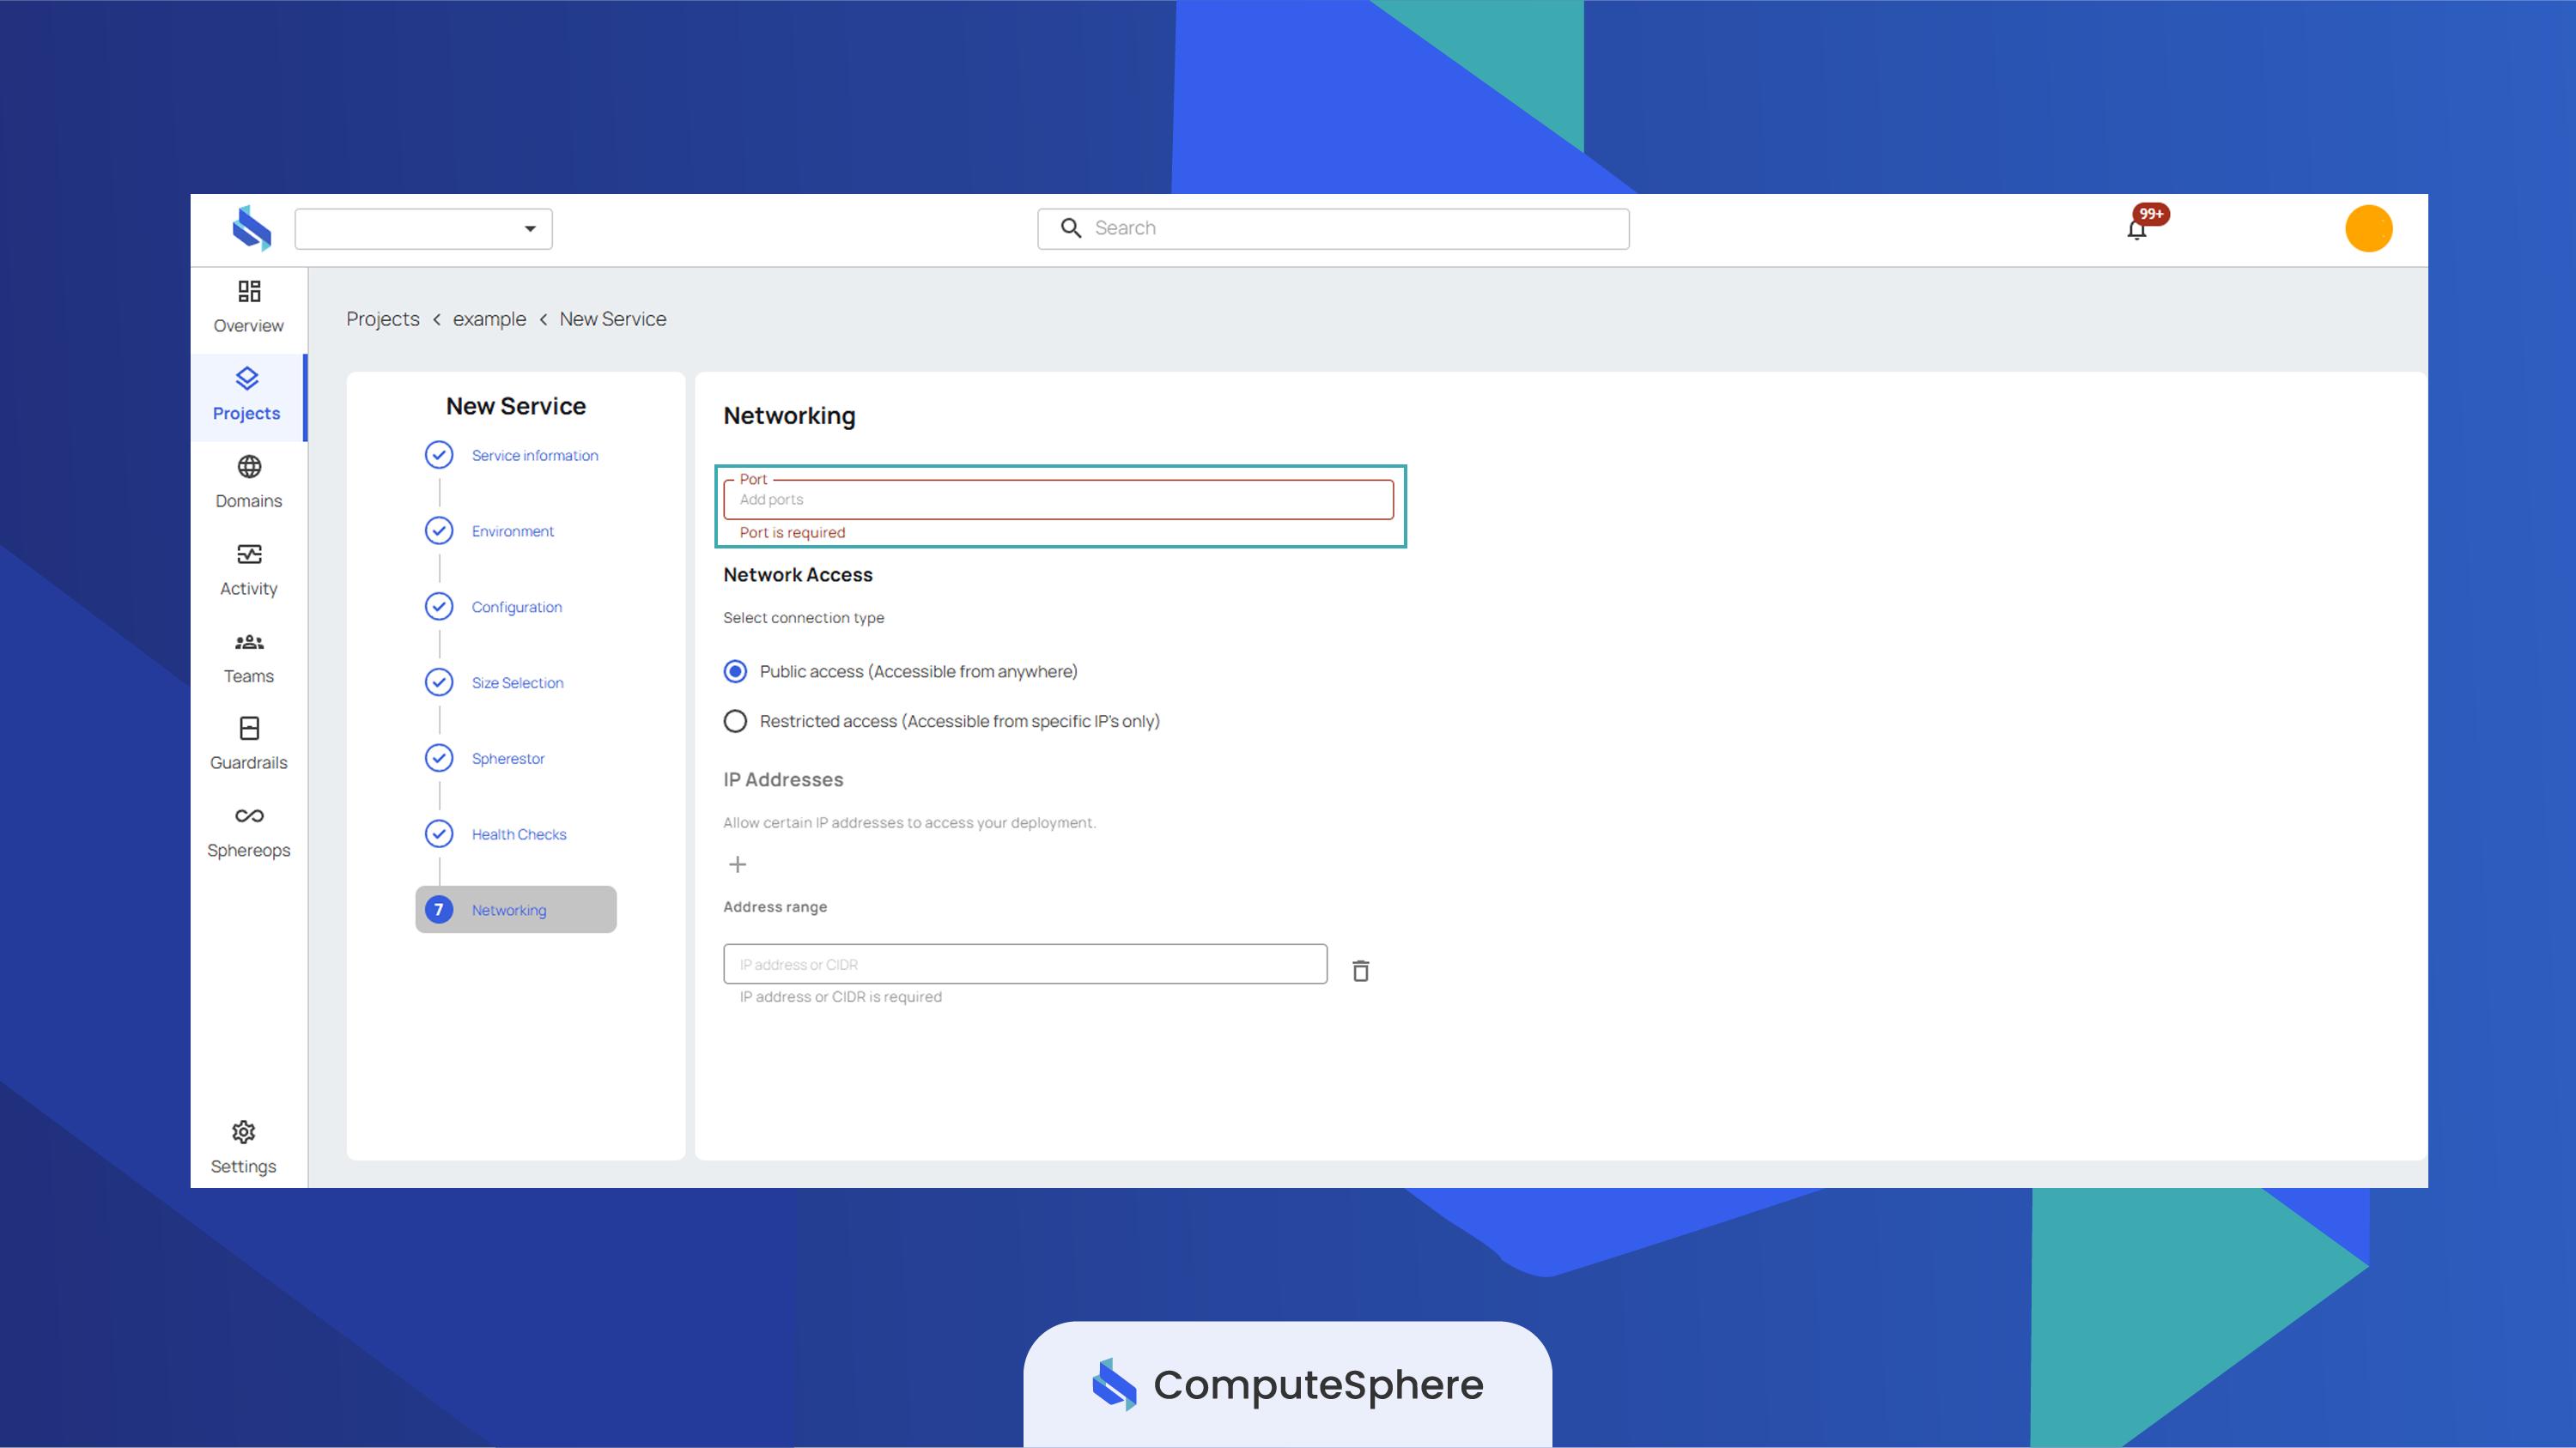Go to Service information step

(535, 456)
